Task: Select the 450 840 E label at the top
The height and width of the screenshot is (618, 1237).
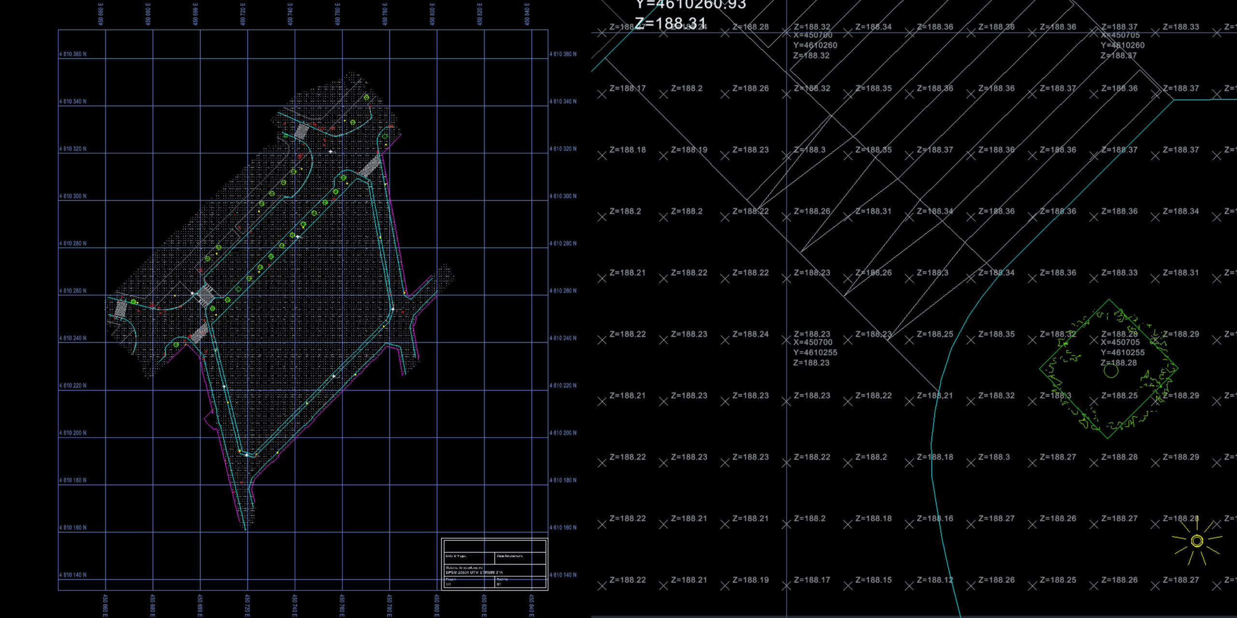Action: coord(527,14)
